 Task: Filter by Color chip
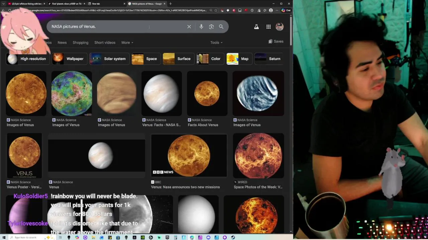(x=210, y=59)
